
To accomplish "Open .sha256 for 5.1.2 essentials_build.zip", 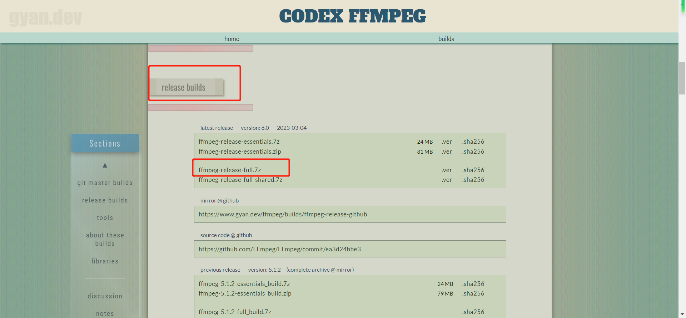I will coord(473,293).
